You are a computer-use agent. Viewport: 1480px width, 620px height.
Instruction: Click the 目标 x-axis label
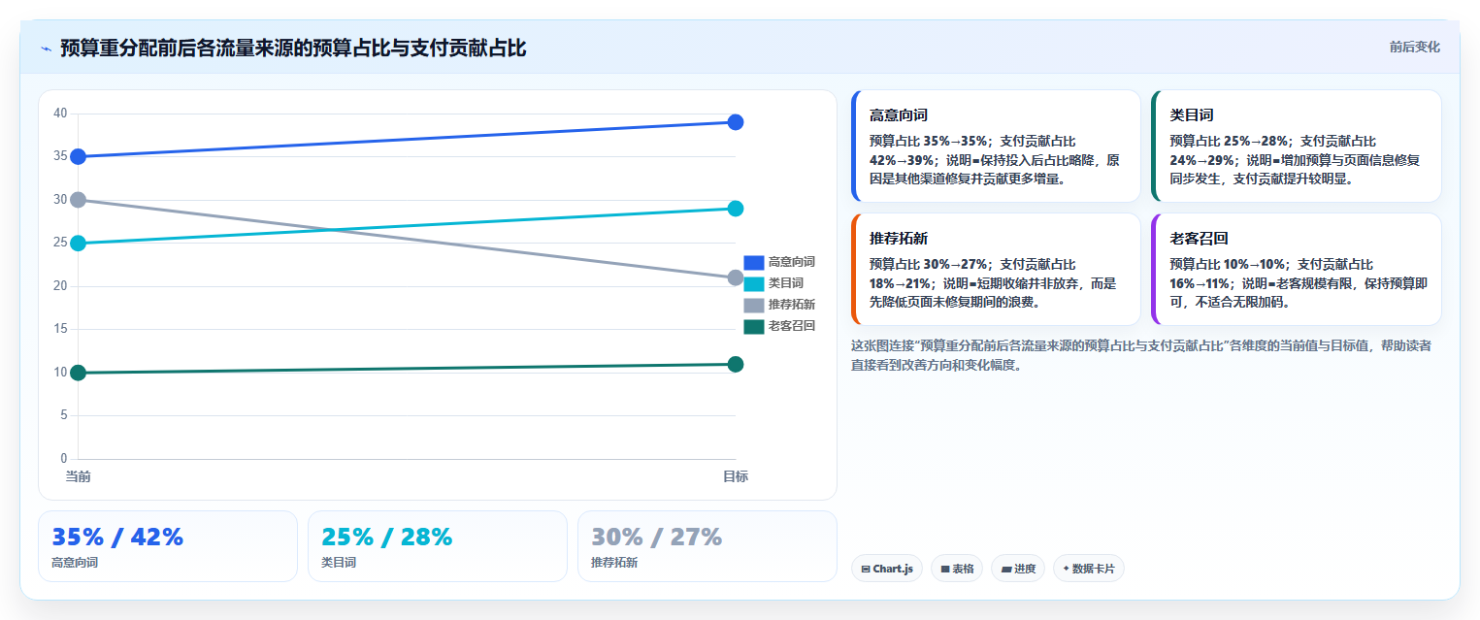[x=736, y=476]
